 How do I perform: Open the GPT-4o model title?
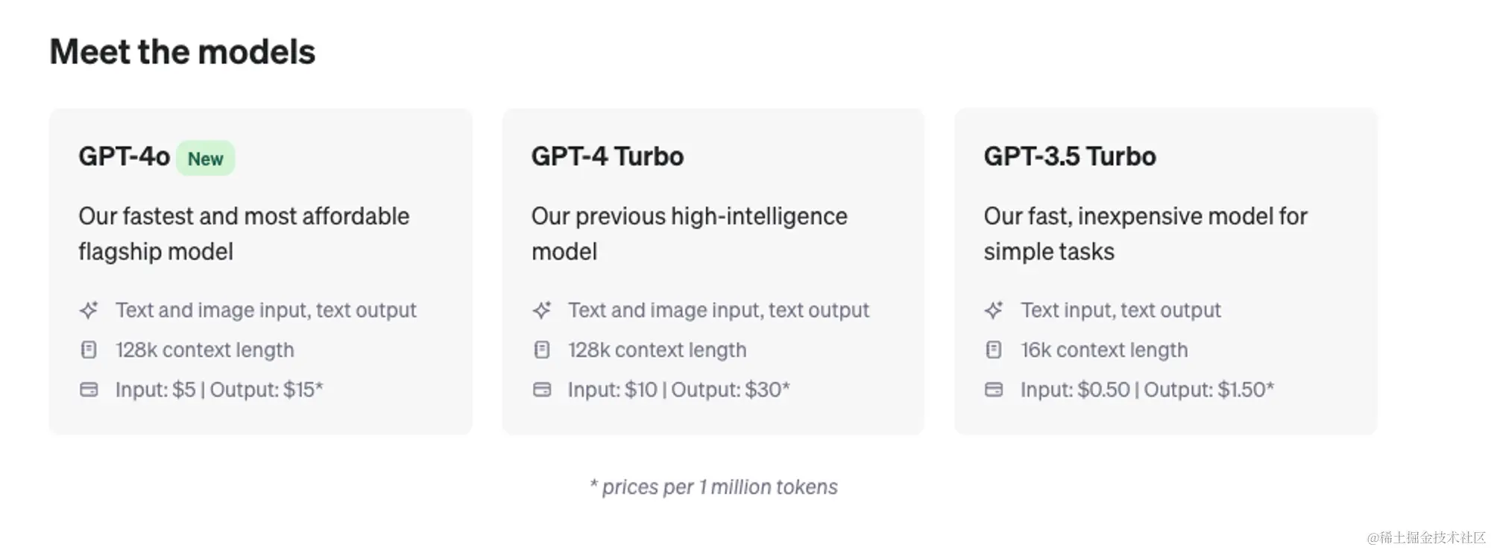coord(124,156)
